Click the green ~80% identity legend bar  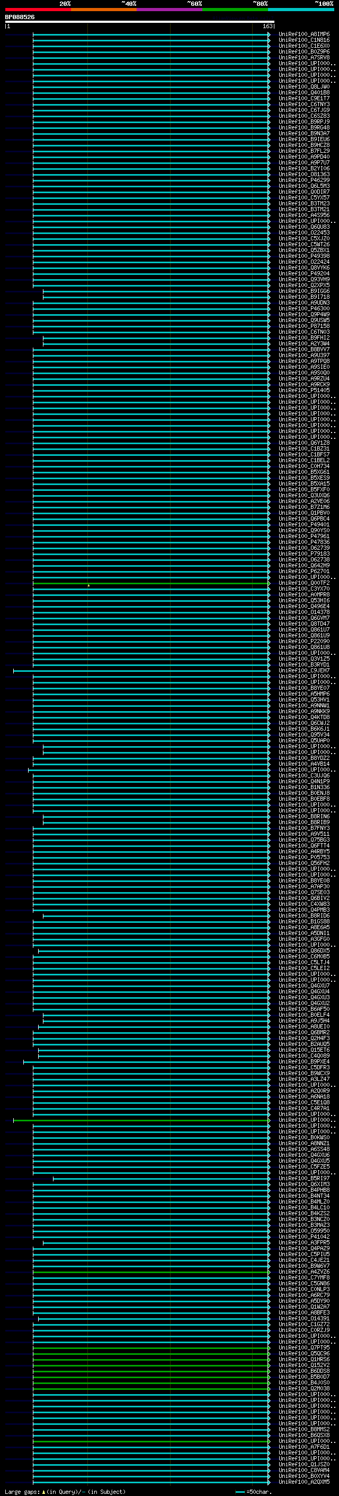pyautogui.click(x=235, y=10)
